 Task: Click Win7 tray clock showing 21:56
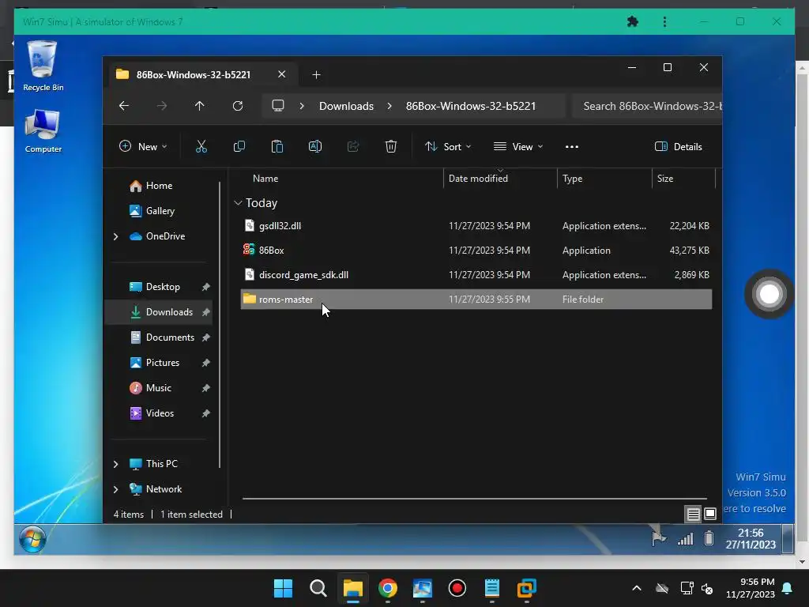[x=751, y=539]
